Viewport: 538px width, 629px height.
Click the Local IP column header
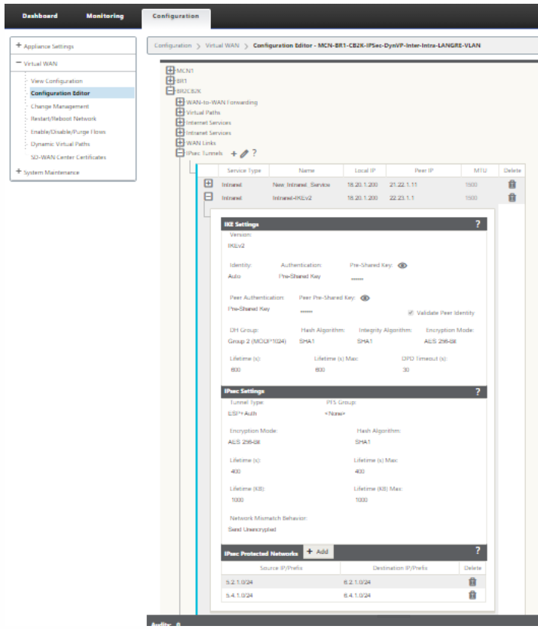[365, 170]
